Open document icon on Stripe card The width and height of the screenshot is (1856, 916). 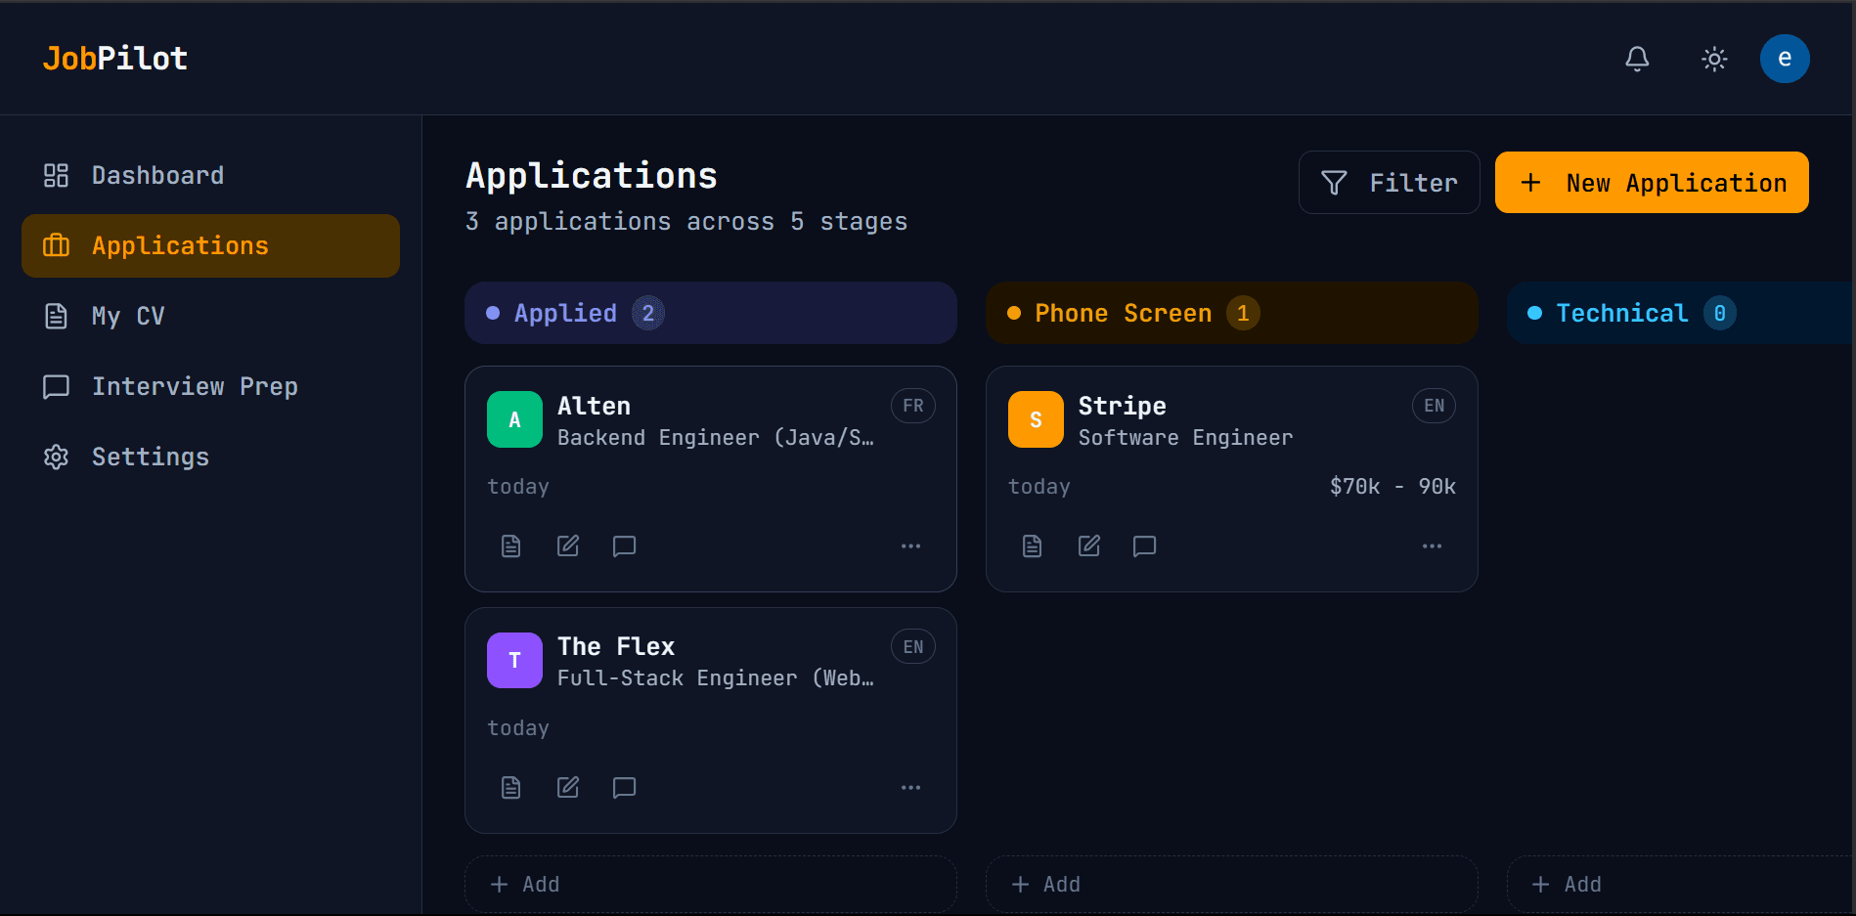(x=1032, y=545)
